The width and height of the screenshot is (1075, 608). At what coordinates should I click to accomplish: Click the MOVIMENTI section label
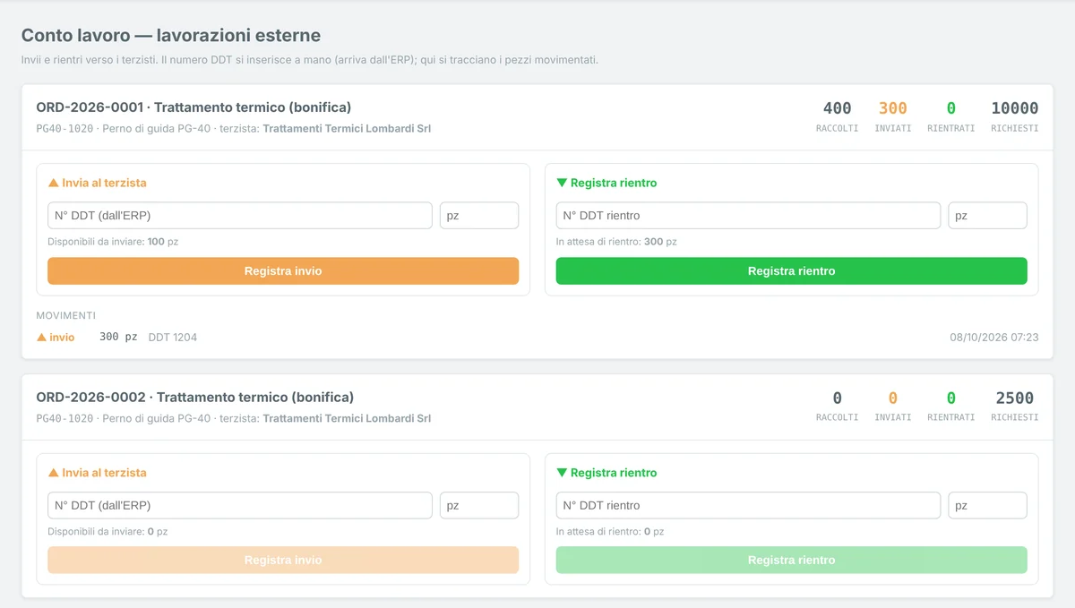[x=66, y=315]
